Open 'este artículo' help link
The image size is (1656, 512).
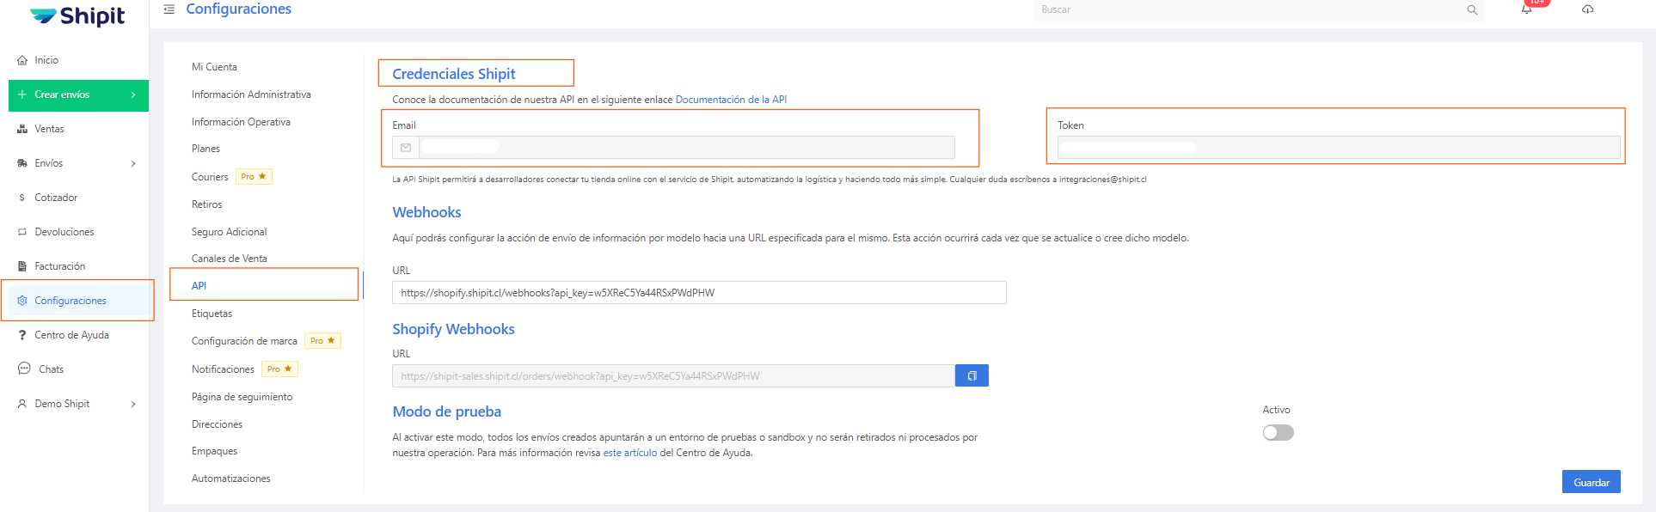pyautogui.click(x=629, y=453)
